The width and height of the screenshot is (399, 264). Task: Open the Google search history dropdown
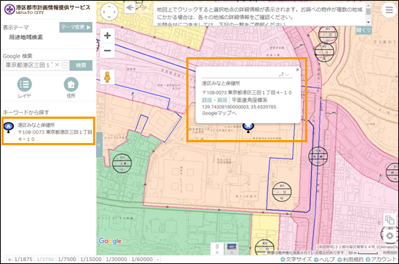[x=65, y=65]
